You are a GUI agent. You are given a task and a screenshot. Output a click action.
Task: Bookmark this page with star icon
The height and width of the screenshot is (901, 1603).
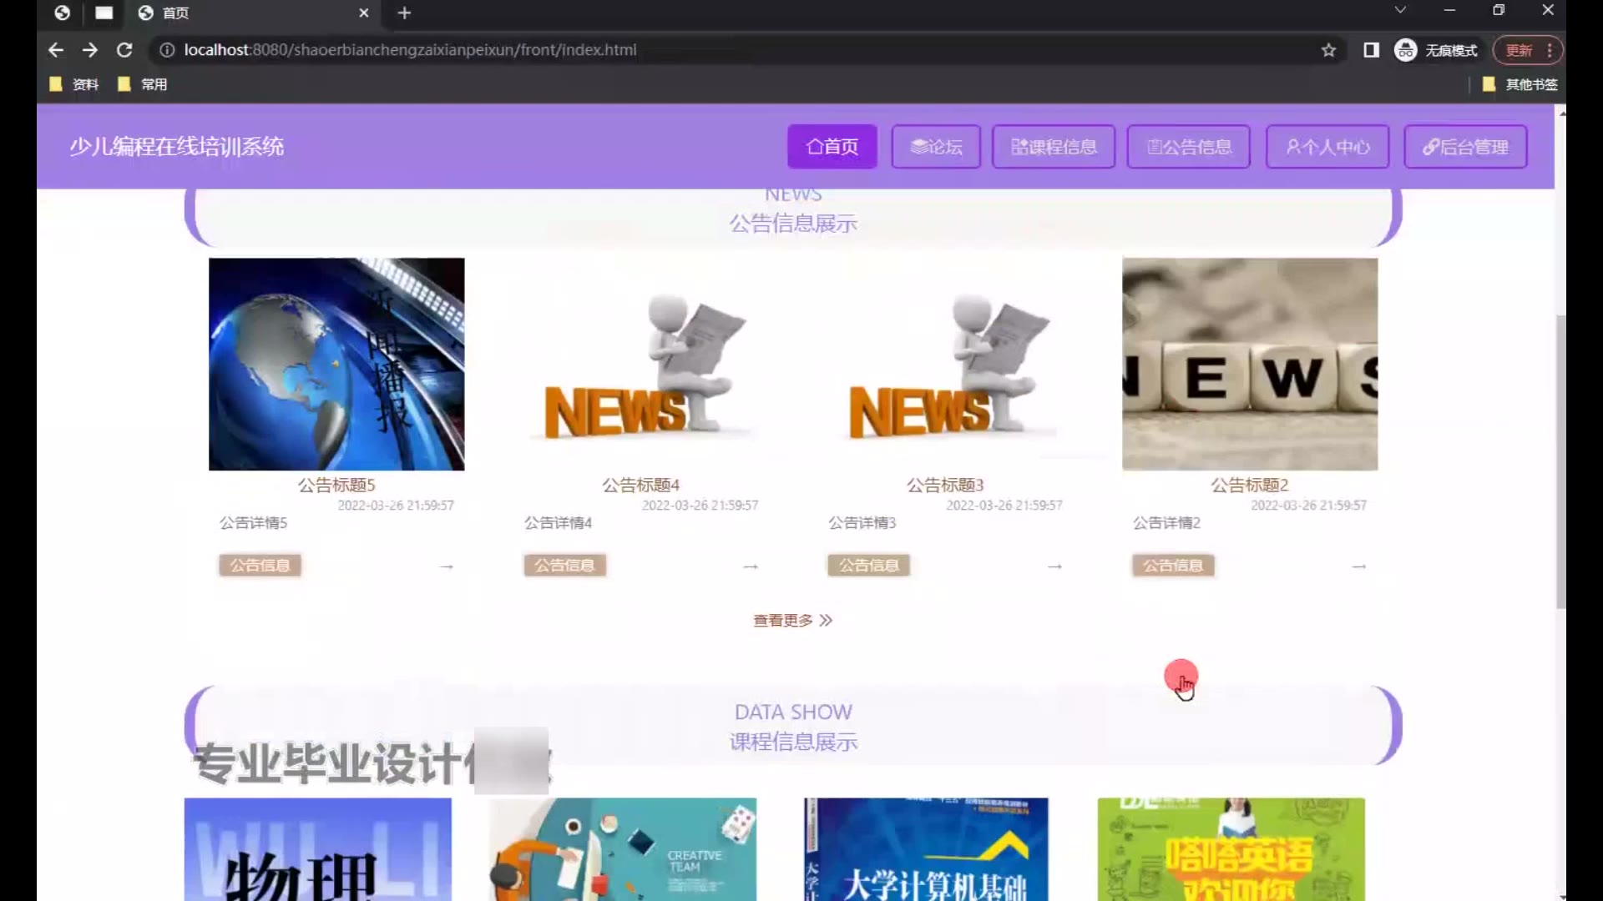point(1328,50)
